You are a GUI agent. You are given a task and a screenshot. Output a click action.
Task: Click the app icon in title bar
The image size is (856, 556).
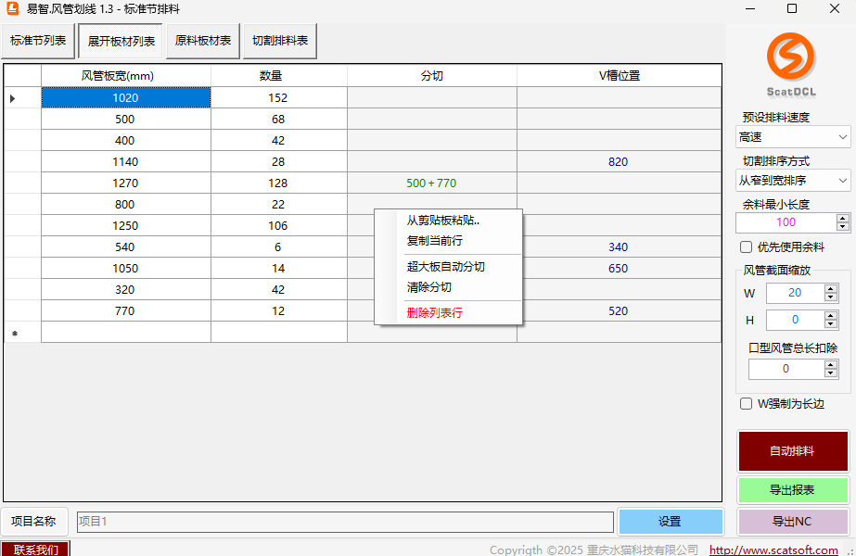(x=12, y=8)
